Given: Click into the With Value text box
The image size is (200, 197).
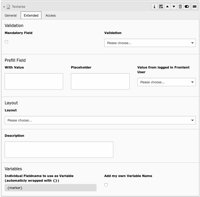Looking at the screenshot, I should pos(34,81).
